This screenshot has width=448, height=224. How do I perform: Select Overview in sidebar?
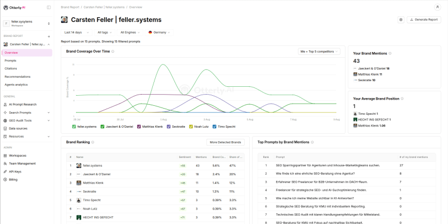coord(27,53)
